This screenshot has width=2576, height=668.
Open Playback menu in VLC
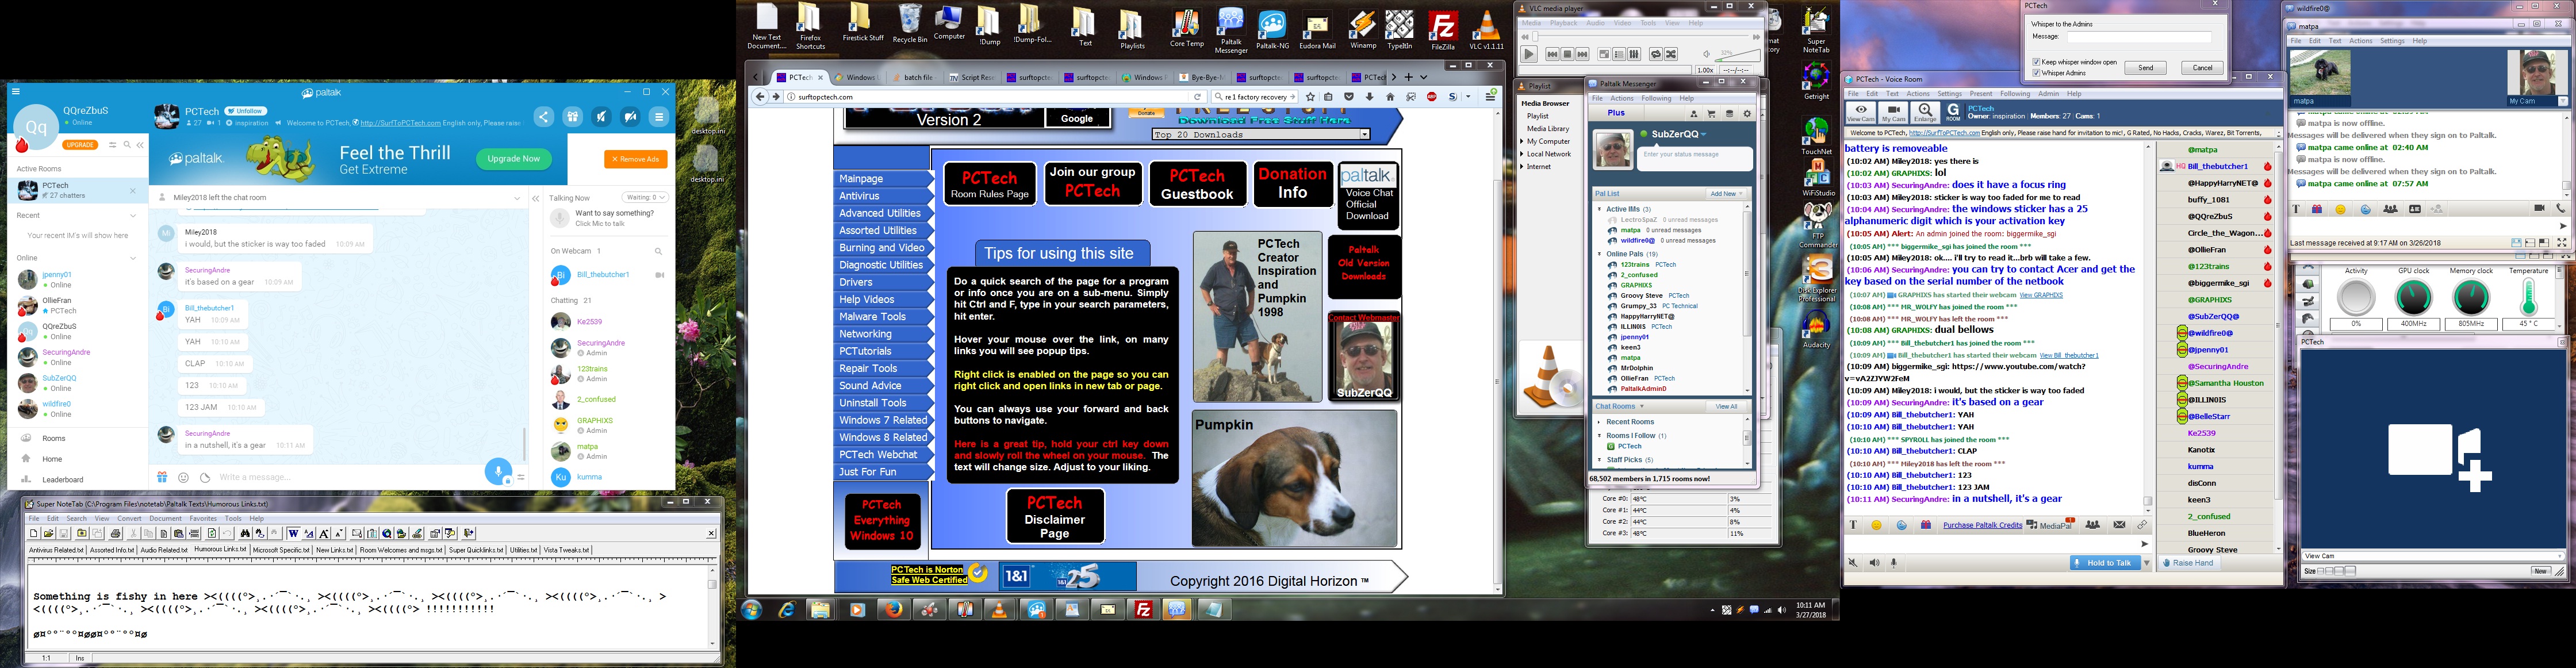(1563, 23)
